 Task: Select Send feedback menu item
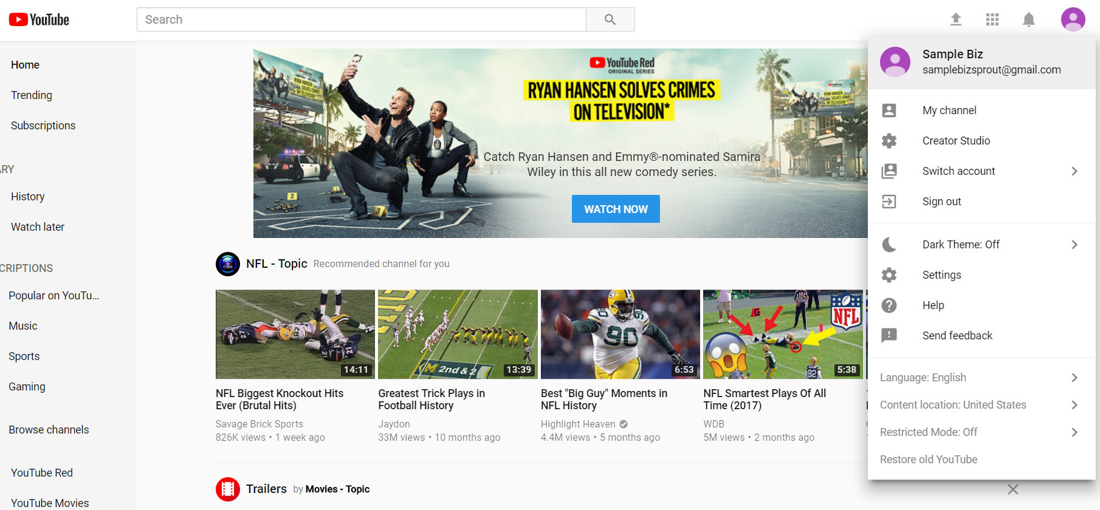tap(981, 336)
